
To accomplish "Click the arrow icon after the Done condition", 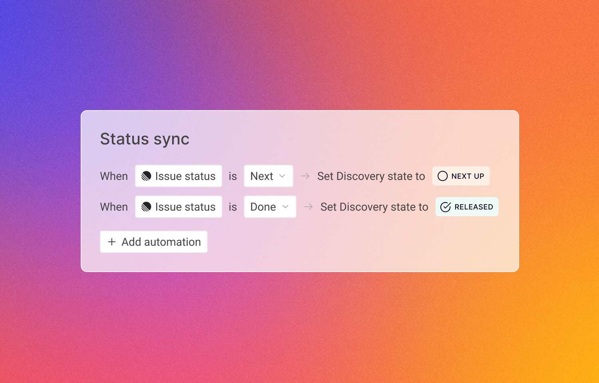I will pos(308,207).
